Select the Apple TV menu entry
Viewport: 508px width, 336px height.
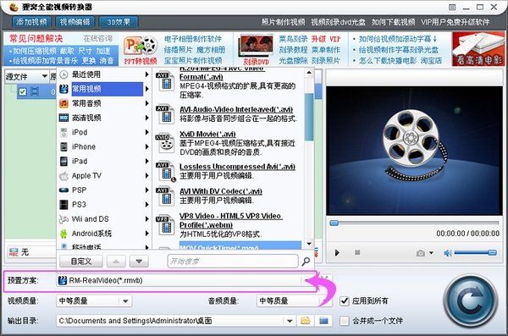[x=103, y=175]
